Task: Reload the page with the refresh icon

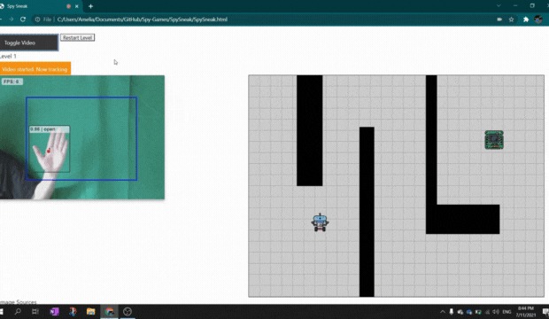Action: click(x=23, y=19)
